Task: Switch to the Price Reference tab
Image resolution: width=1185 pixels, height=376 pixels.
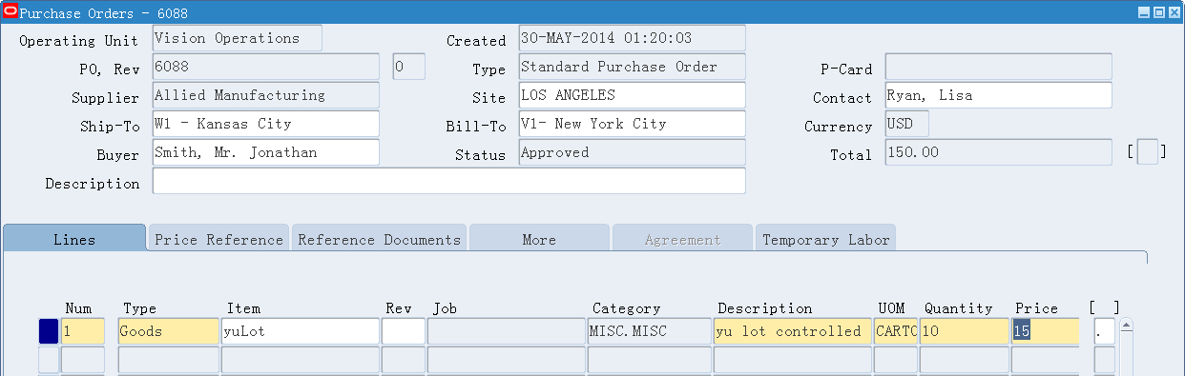Action: [x=218, y=239]
